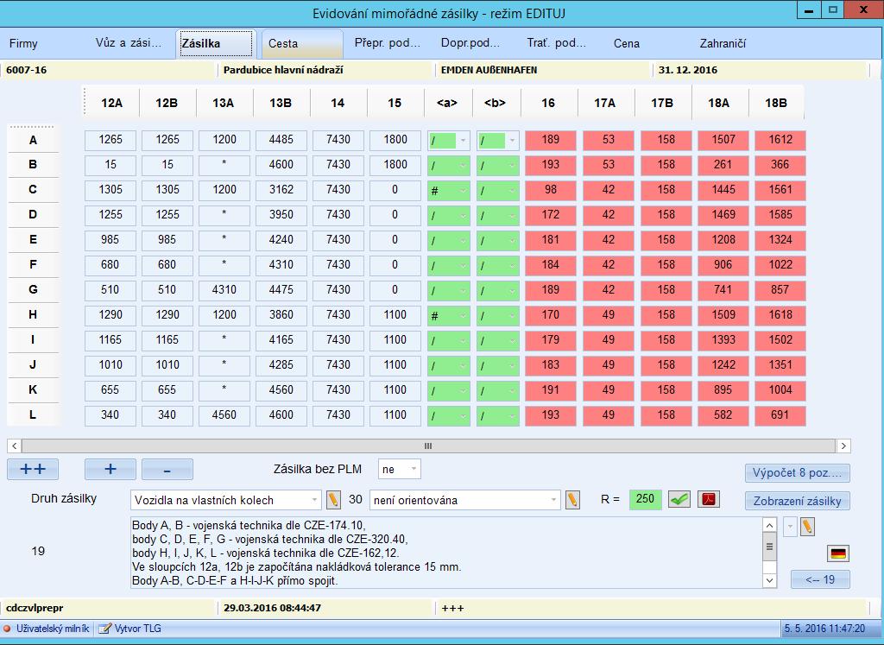The image size is (884, 645).
Task: Click the status bar clock '5. 5. 2016 11:47:20'
Action: point(824,628)
